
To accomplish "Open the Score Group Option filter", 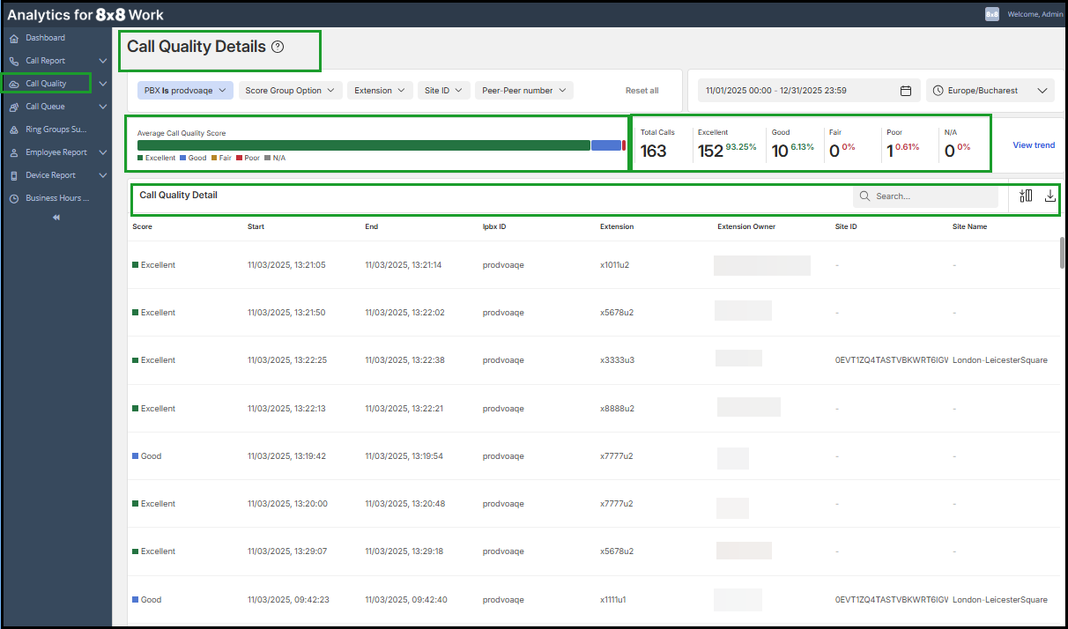I will tap(290, 91).
